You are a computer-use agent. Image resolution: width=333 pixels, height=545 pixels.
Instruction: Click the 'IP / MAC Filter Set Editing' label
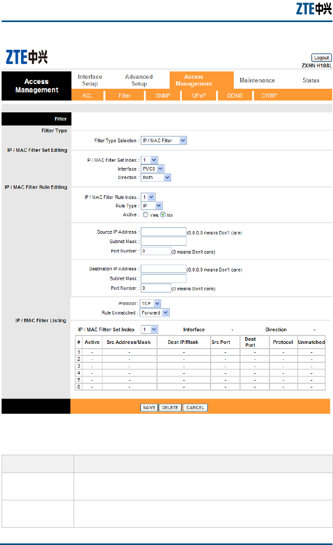tap(37, 150)
